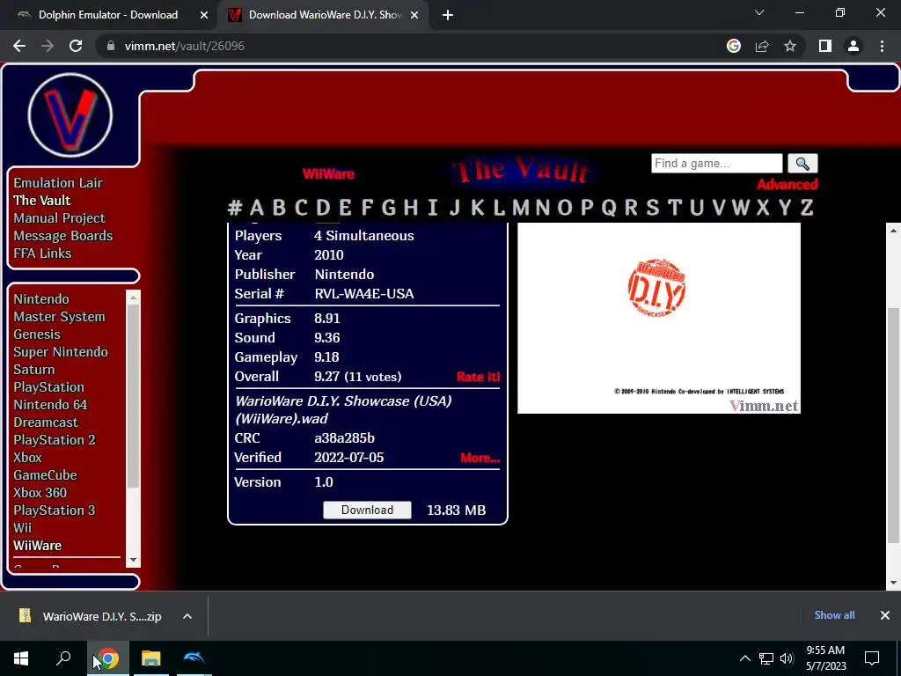The image size is (901, 676).
Task: Switch to Dolphin Emulator - Download tab
Action: 108,15
